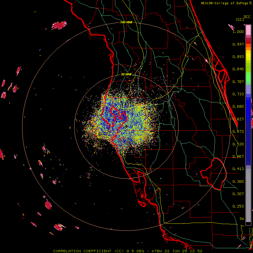Screen dimensions: 253x253
Task: Pick the periwinkle color bar segment
Action: pos(248,89)
